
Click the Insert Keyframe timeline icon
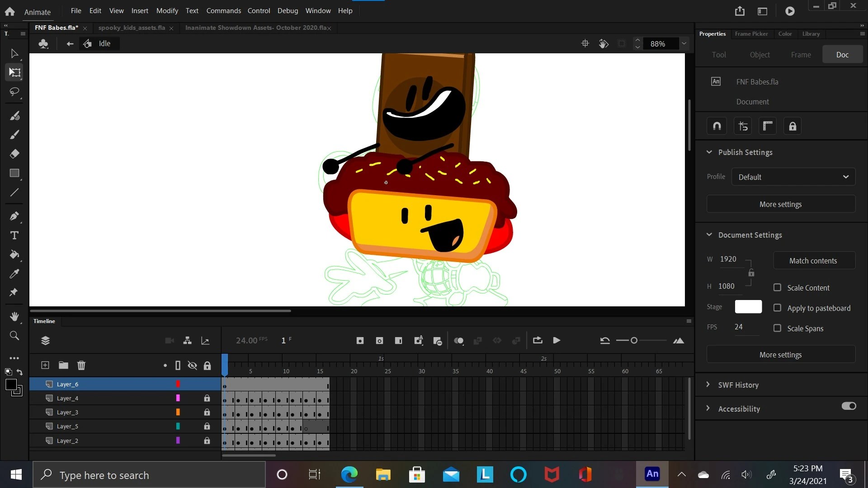tap(360, 341)
